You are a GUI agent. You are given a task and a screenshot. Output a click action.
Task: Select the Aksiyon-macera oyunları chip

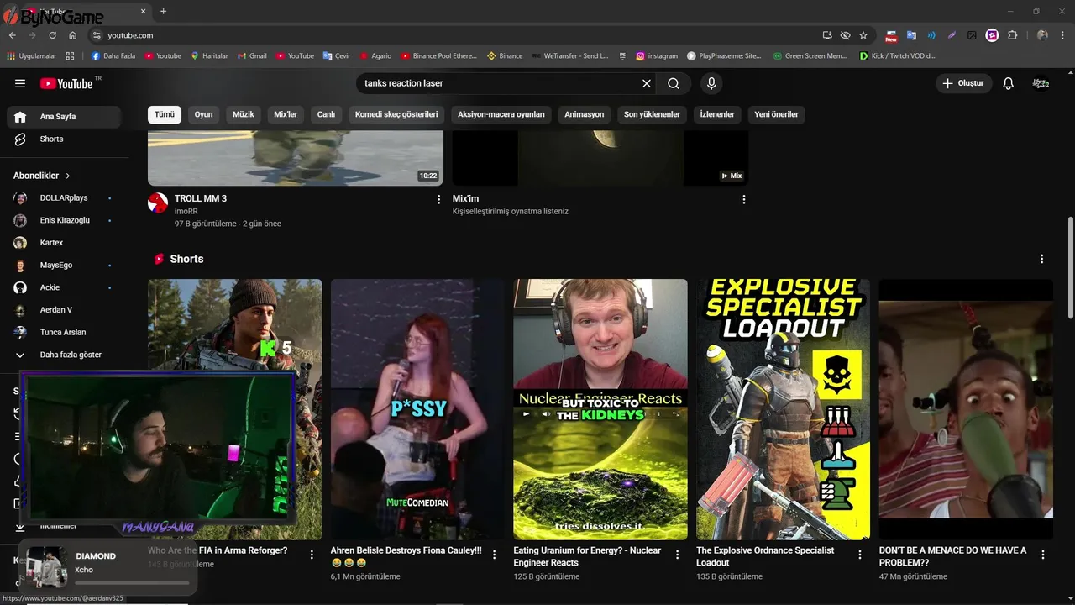pos(501,114)
